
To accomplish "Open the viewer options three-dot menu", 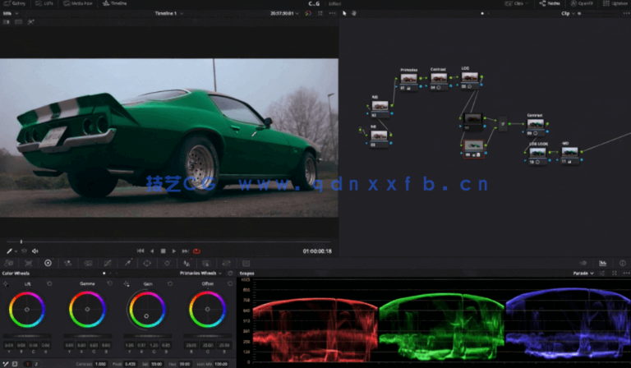I will pyautogui.click(x=332, y=13).
